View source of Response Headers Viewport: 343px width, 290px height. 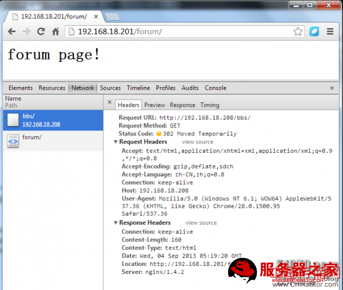[x=201, y=223]
